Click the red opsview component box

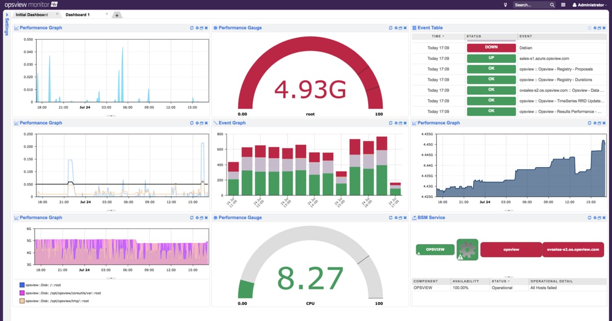(511, 250)
